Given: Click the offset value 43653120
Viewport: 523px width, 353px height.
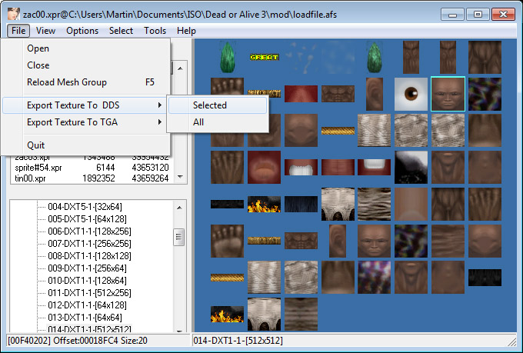Looking at the screenshot, I should [x=151, y=168].
